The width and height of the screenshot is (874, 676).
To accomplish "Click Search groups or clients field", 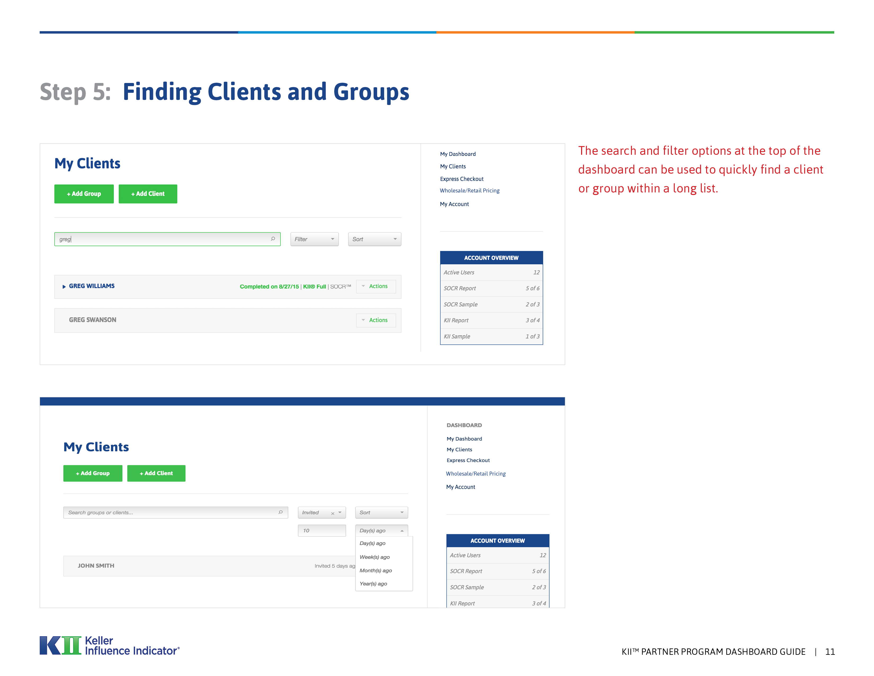I will point(176,513).
